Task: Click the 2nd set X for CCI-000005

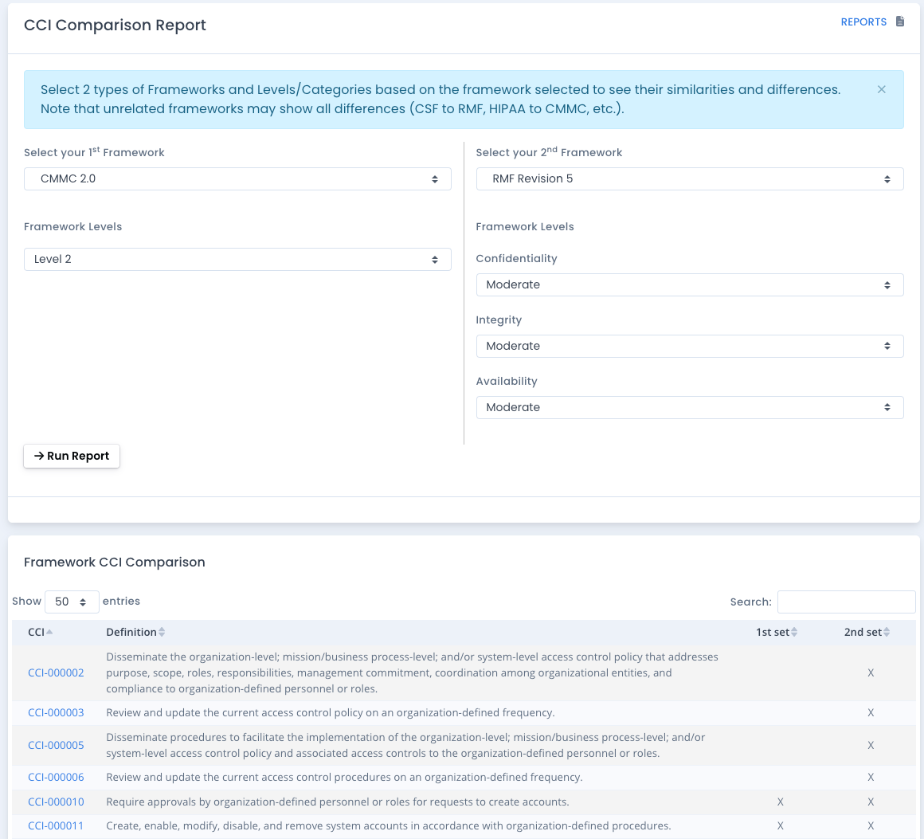Action: [871, 745]
